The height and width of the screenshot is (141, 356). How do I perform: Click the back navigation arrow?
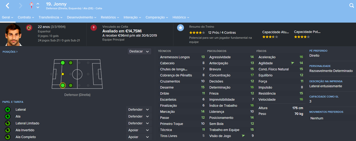tap(7, 6)
